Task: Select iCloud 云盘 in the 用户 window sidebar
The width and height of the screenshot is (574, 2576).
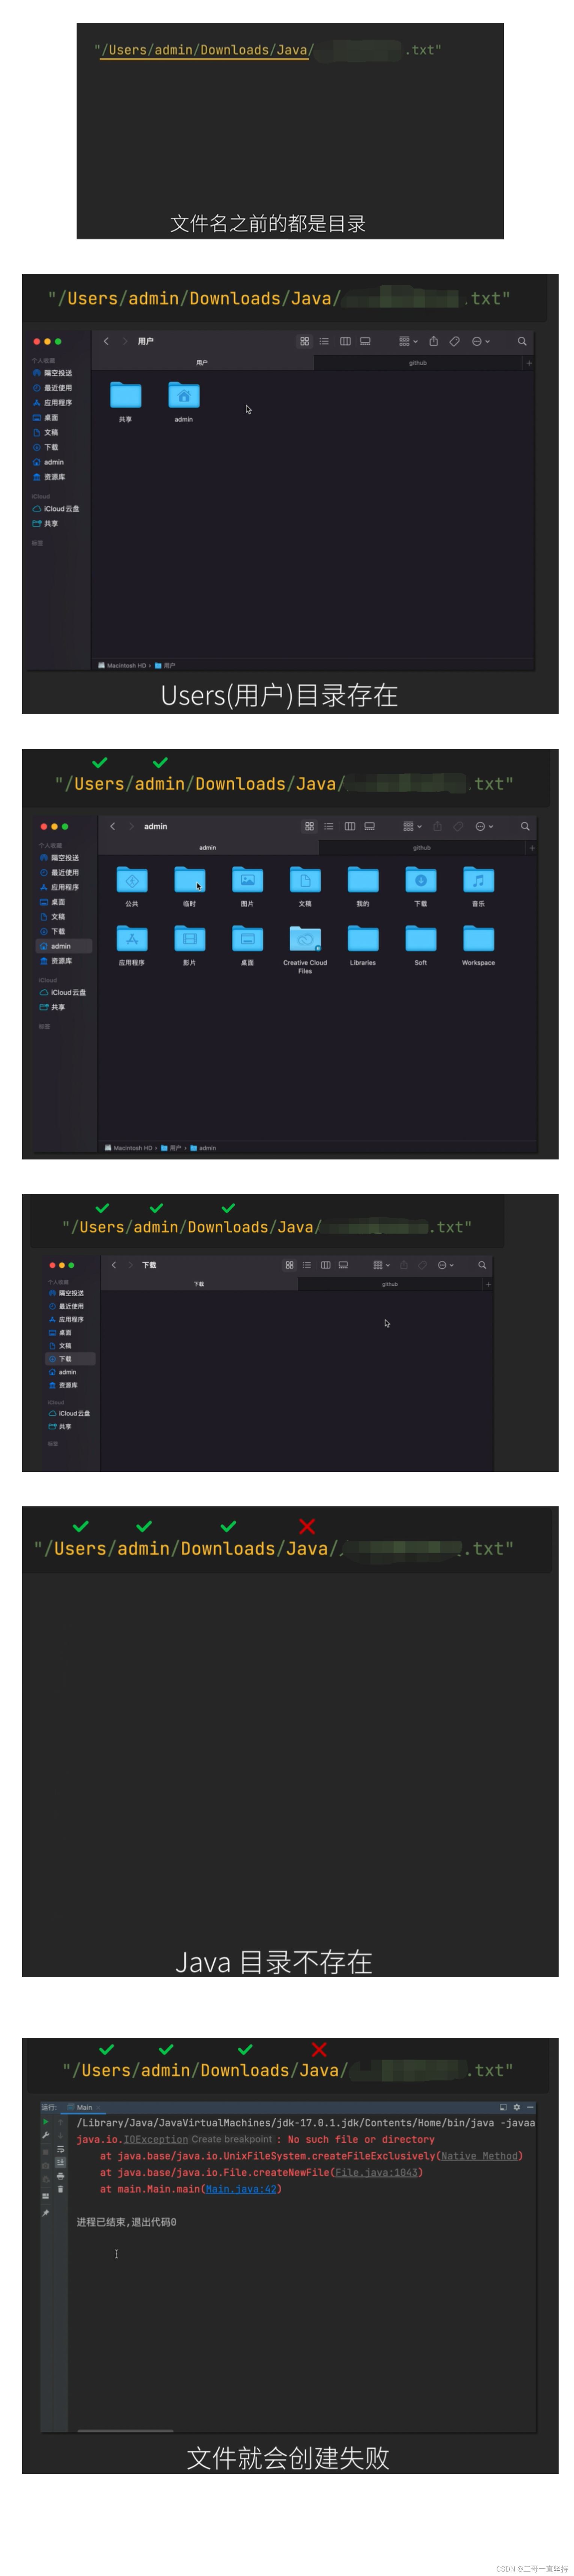Action: coord(56,509)
